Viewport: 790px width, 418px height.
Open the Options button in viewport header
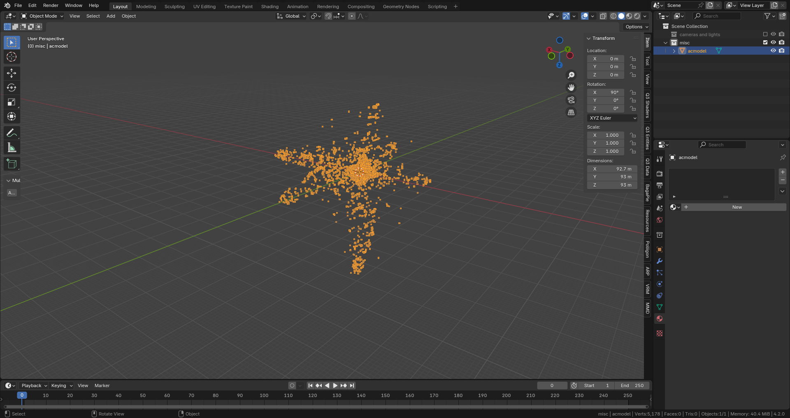tap(637, 27)
